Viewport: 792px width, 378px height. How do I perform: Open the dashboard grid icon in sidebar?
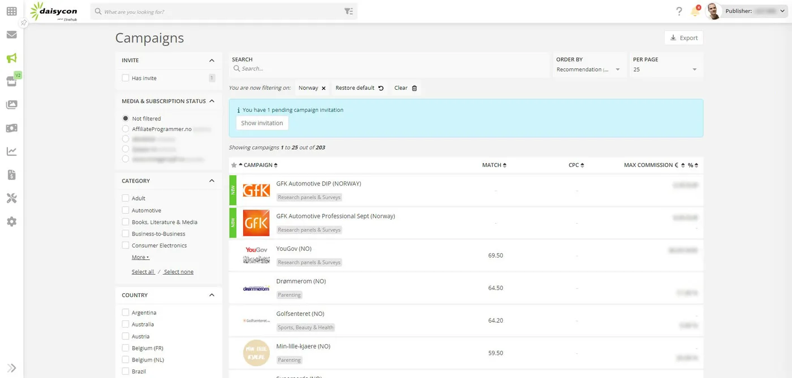[x=11, y=11]
